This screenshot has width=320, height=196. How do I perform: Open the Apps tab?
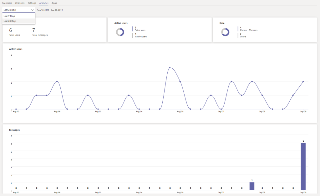pyautogui.click(x=54, y=3)
